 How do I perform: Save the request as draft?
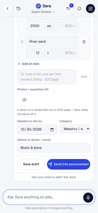pyautogui.click(x=31, y=164)
